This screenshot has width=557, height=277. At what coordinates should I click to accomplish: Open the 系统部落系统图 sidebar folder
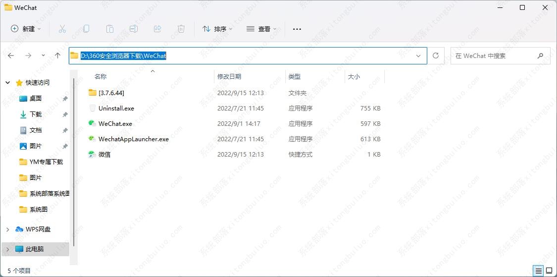50,193
